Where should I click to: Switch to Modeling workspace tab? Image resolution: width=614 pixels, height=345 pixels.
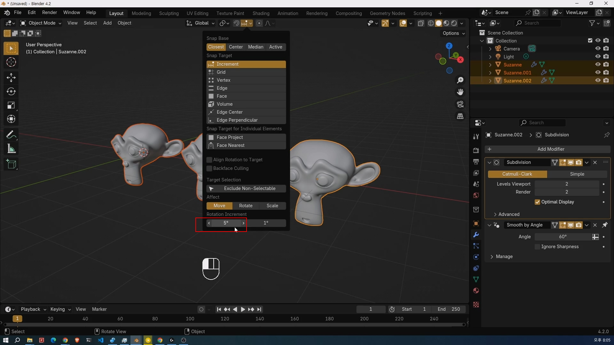pos(141,13)
